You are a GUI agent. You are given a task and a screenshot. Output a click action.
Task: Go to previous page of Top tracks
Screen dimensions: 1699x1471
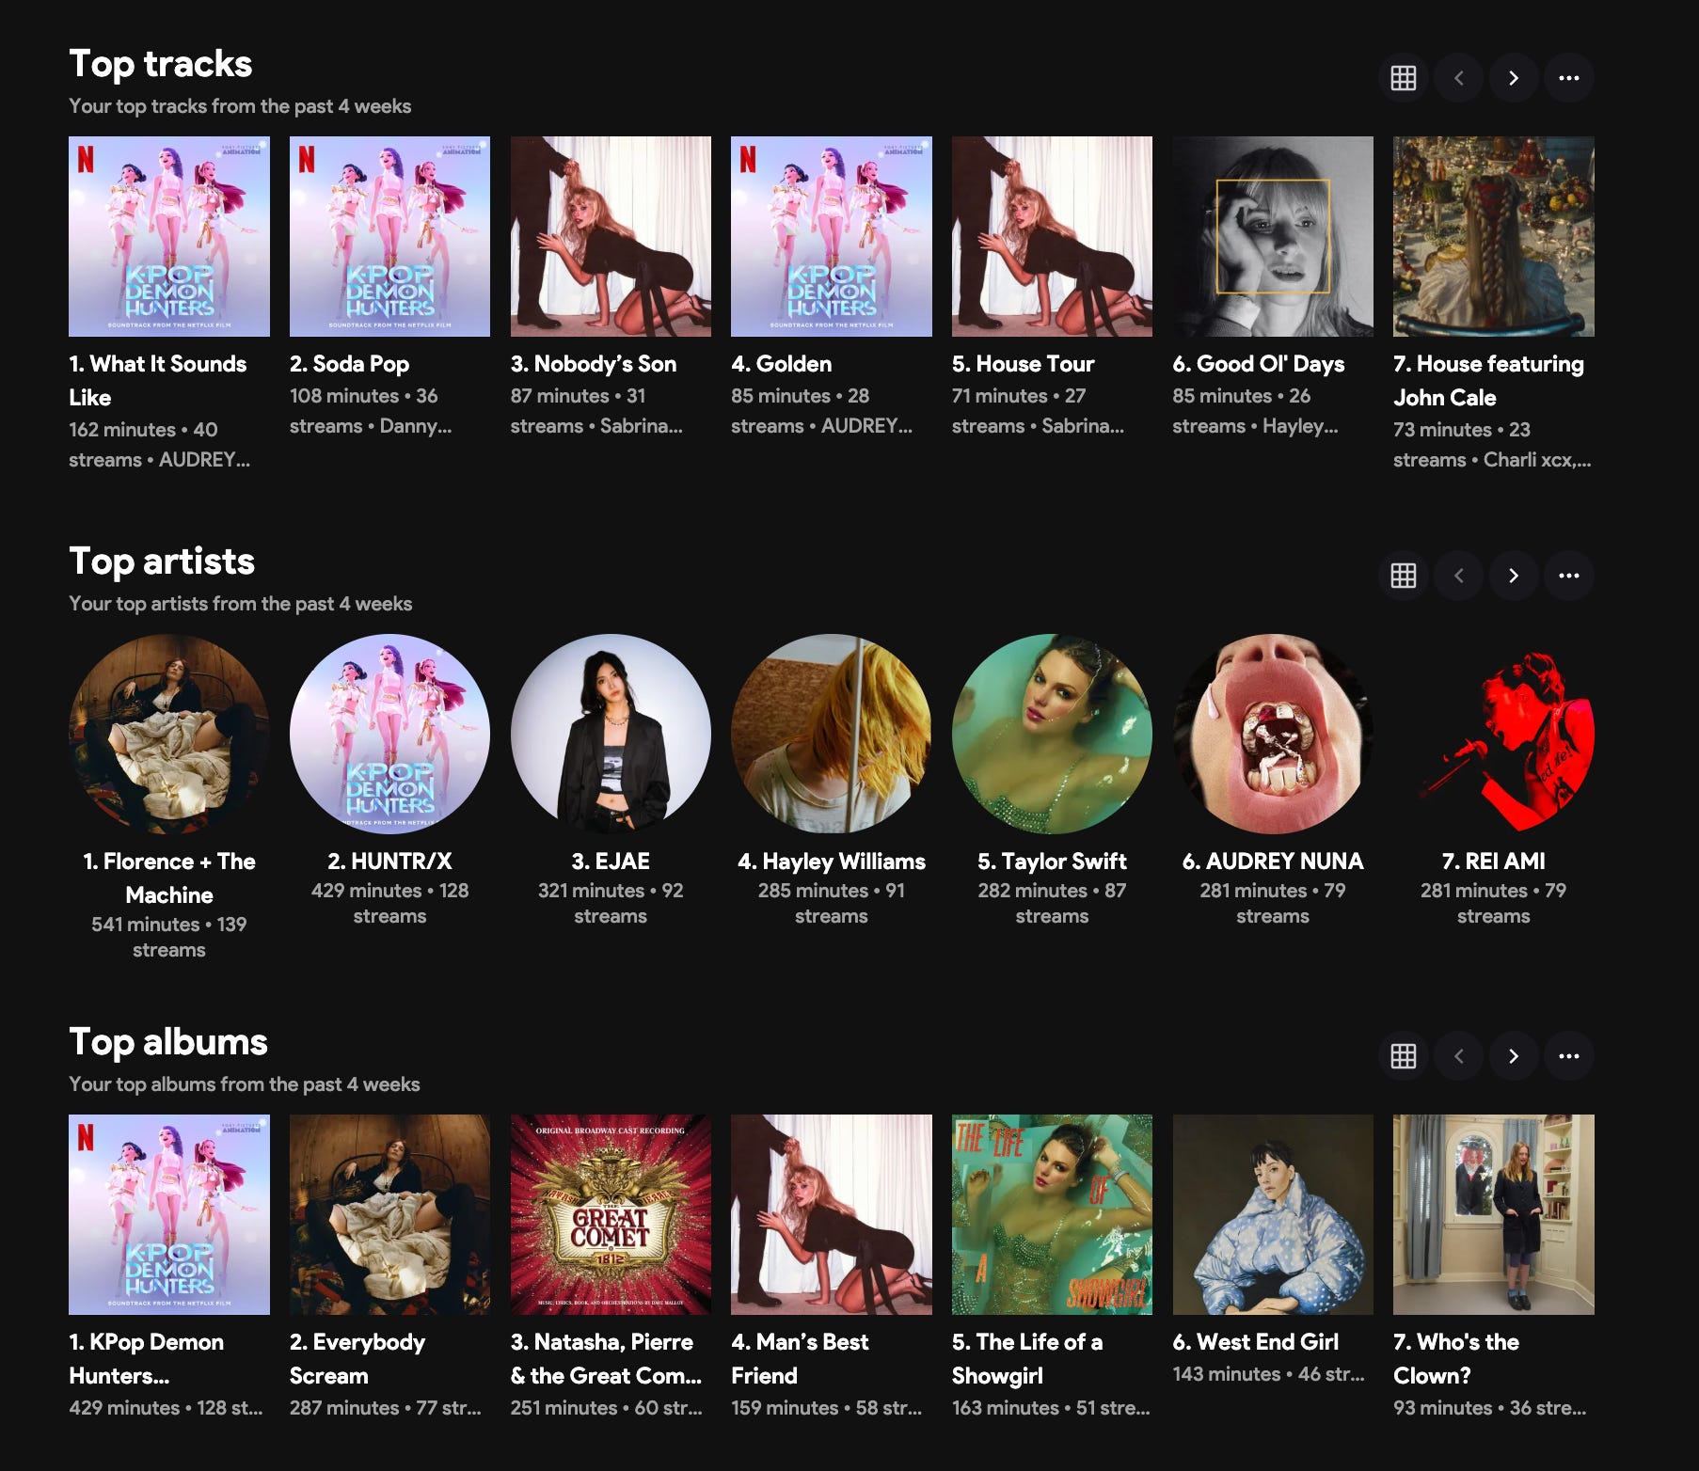(1458, 78)
